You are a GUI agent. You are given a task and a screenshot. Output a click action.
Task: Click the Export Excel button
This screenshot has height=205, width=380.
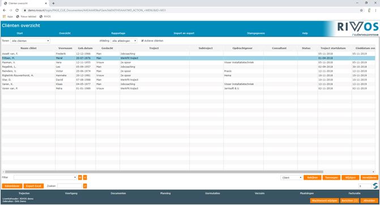click(x=33, y=186)
